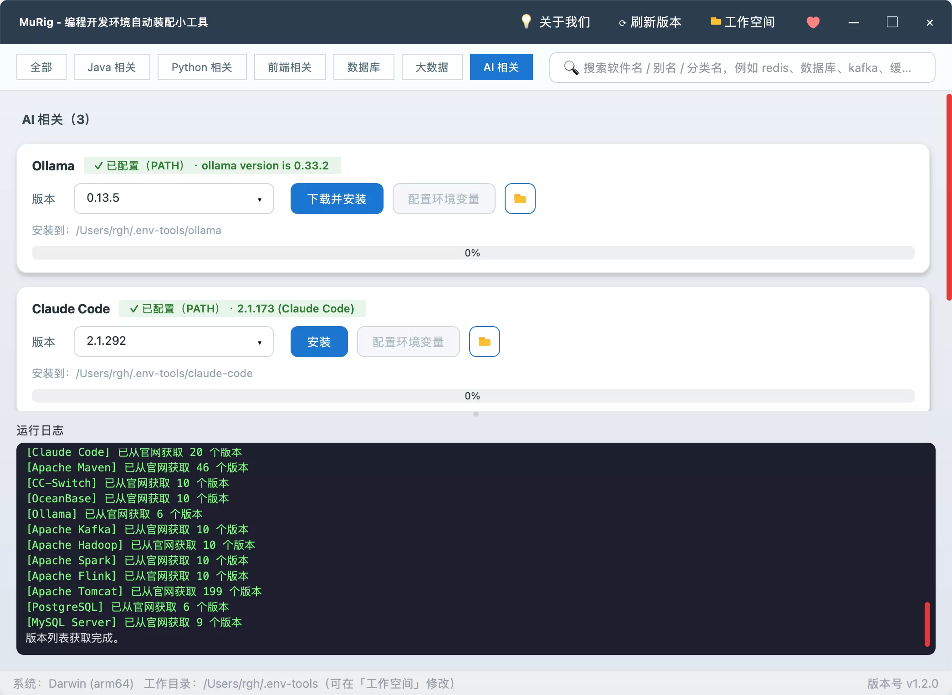The height and width of the screenshot is (695, 952).
Task: Close the MuRig window
Action: click(x=930, y=22)
